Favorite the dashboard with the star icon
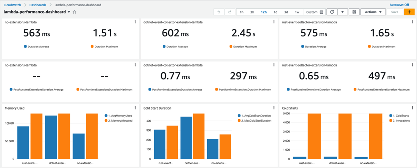The height and width of the screenshot is (168, 417). tap(75, 12)
